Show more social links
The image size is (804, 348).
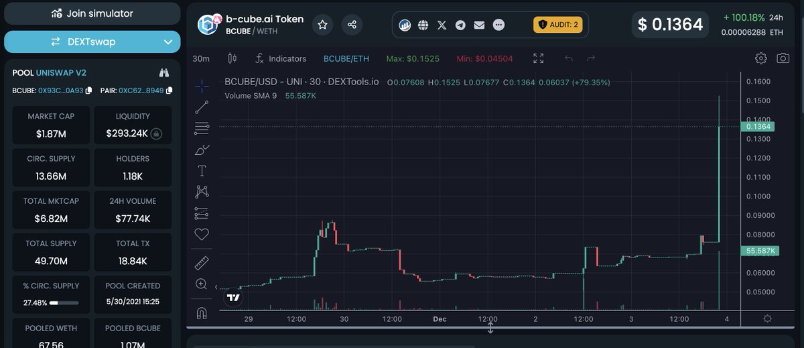click(x=498, y=25)
